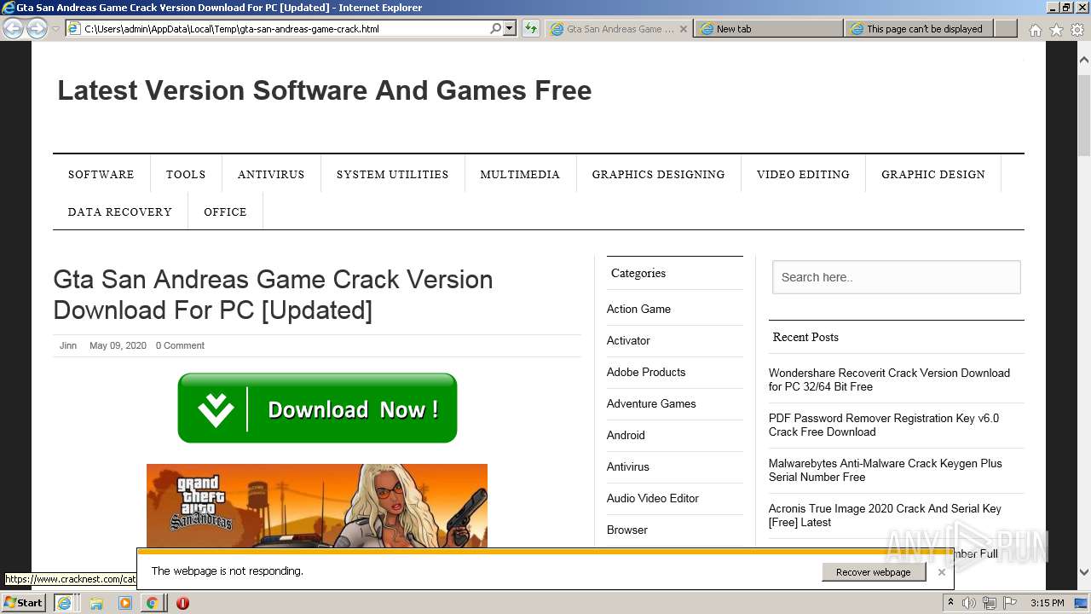Click the Windows Start button
The height and width of the screenshot is (614, 1091).
pos(24,603)
